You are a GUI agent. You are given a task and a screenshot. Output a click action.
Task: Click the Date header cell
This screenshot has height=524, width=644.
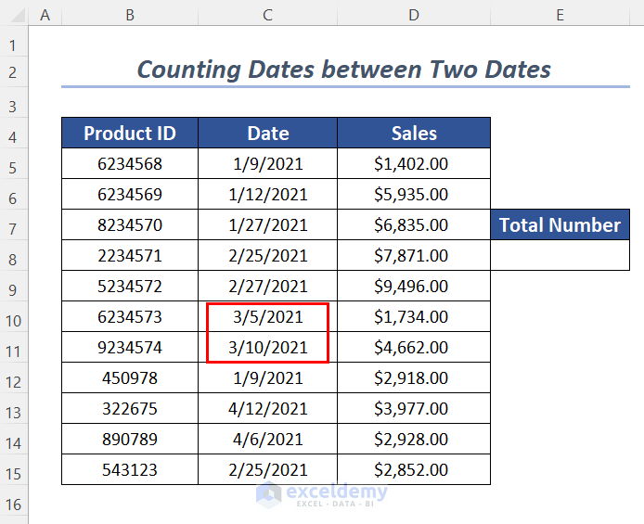click(267, 133)
